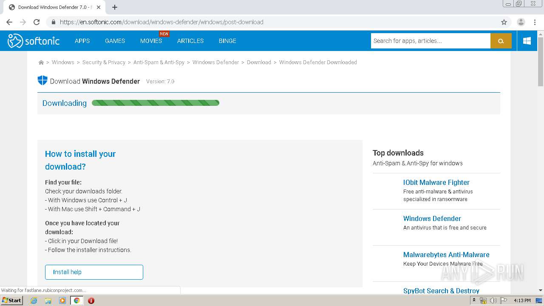
Task: Open Chrome three-dot menu
Action: [535, 22]
